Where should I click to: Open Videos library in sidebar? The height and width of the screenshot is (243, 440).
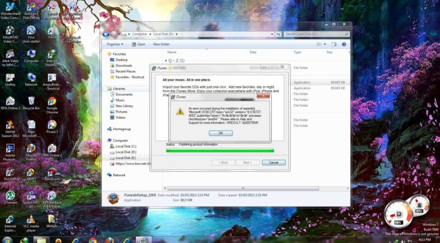point(120,117)
